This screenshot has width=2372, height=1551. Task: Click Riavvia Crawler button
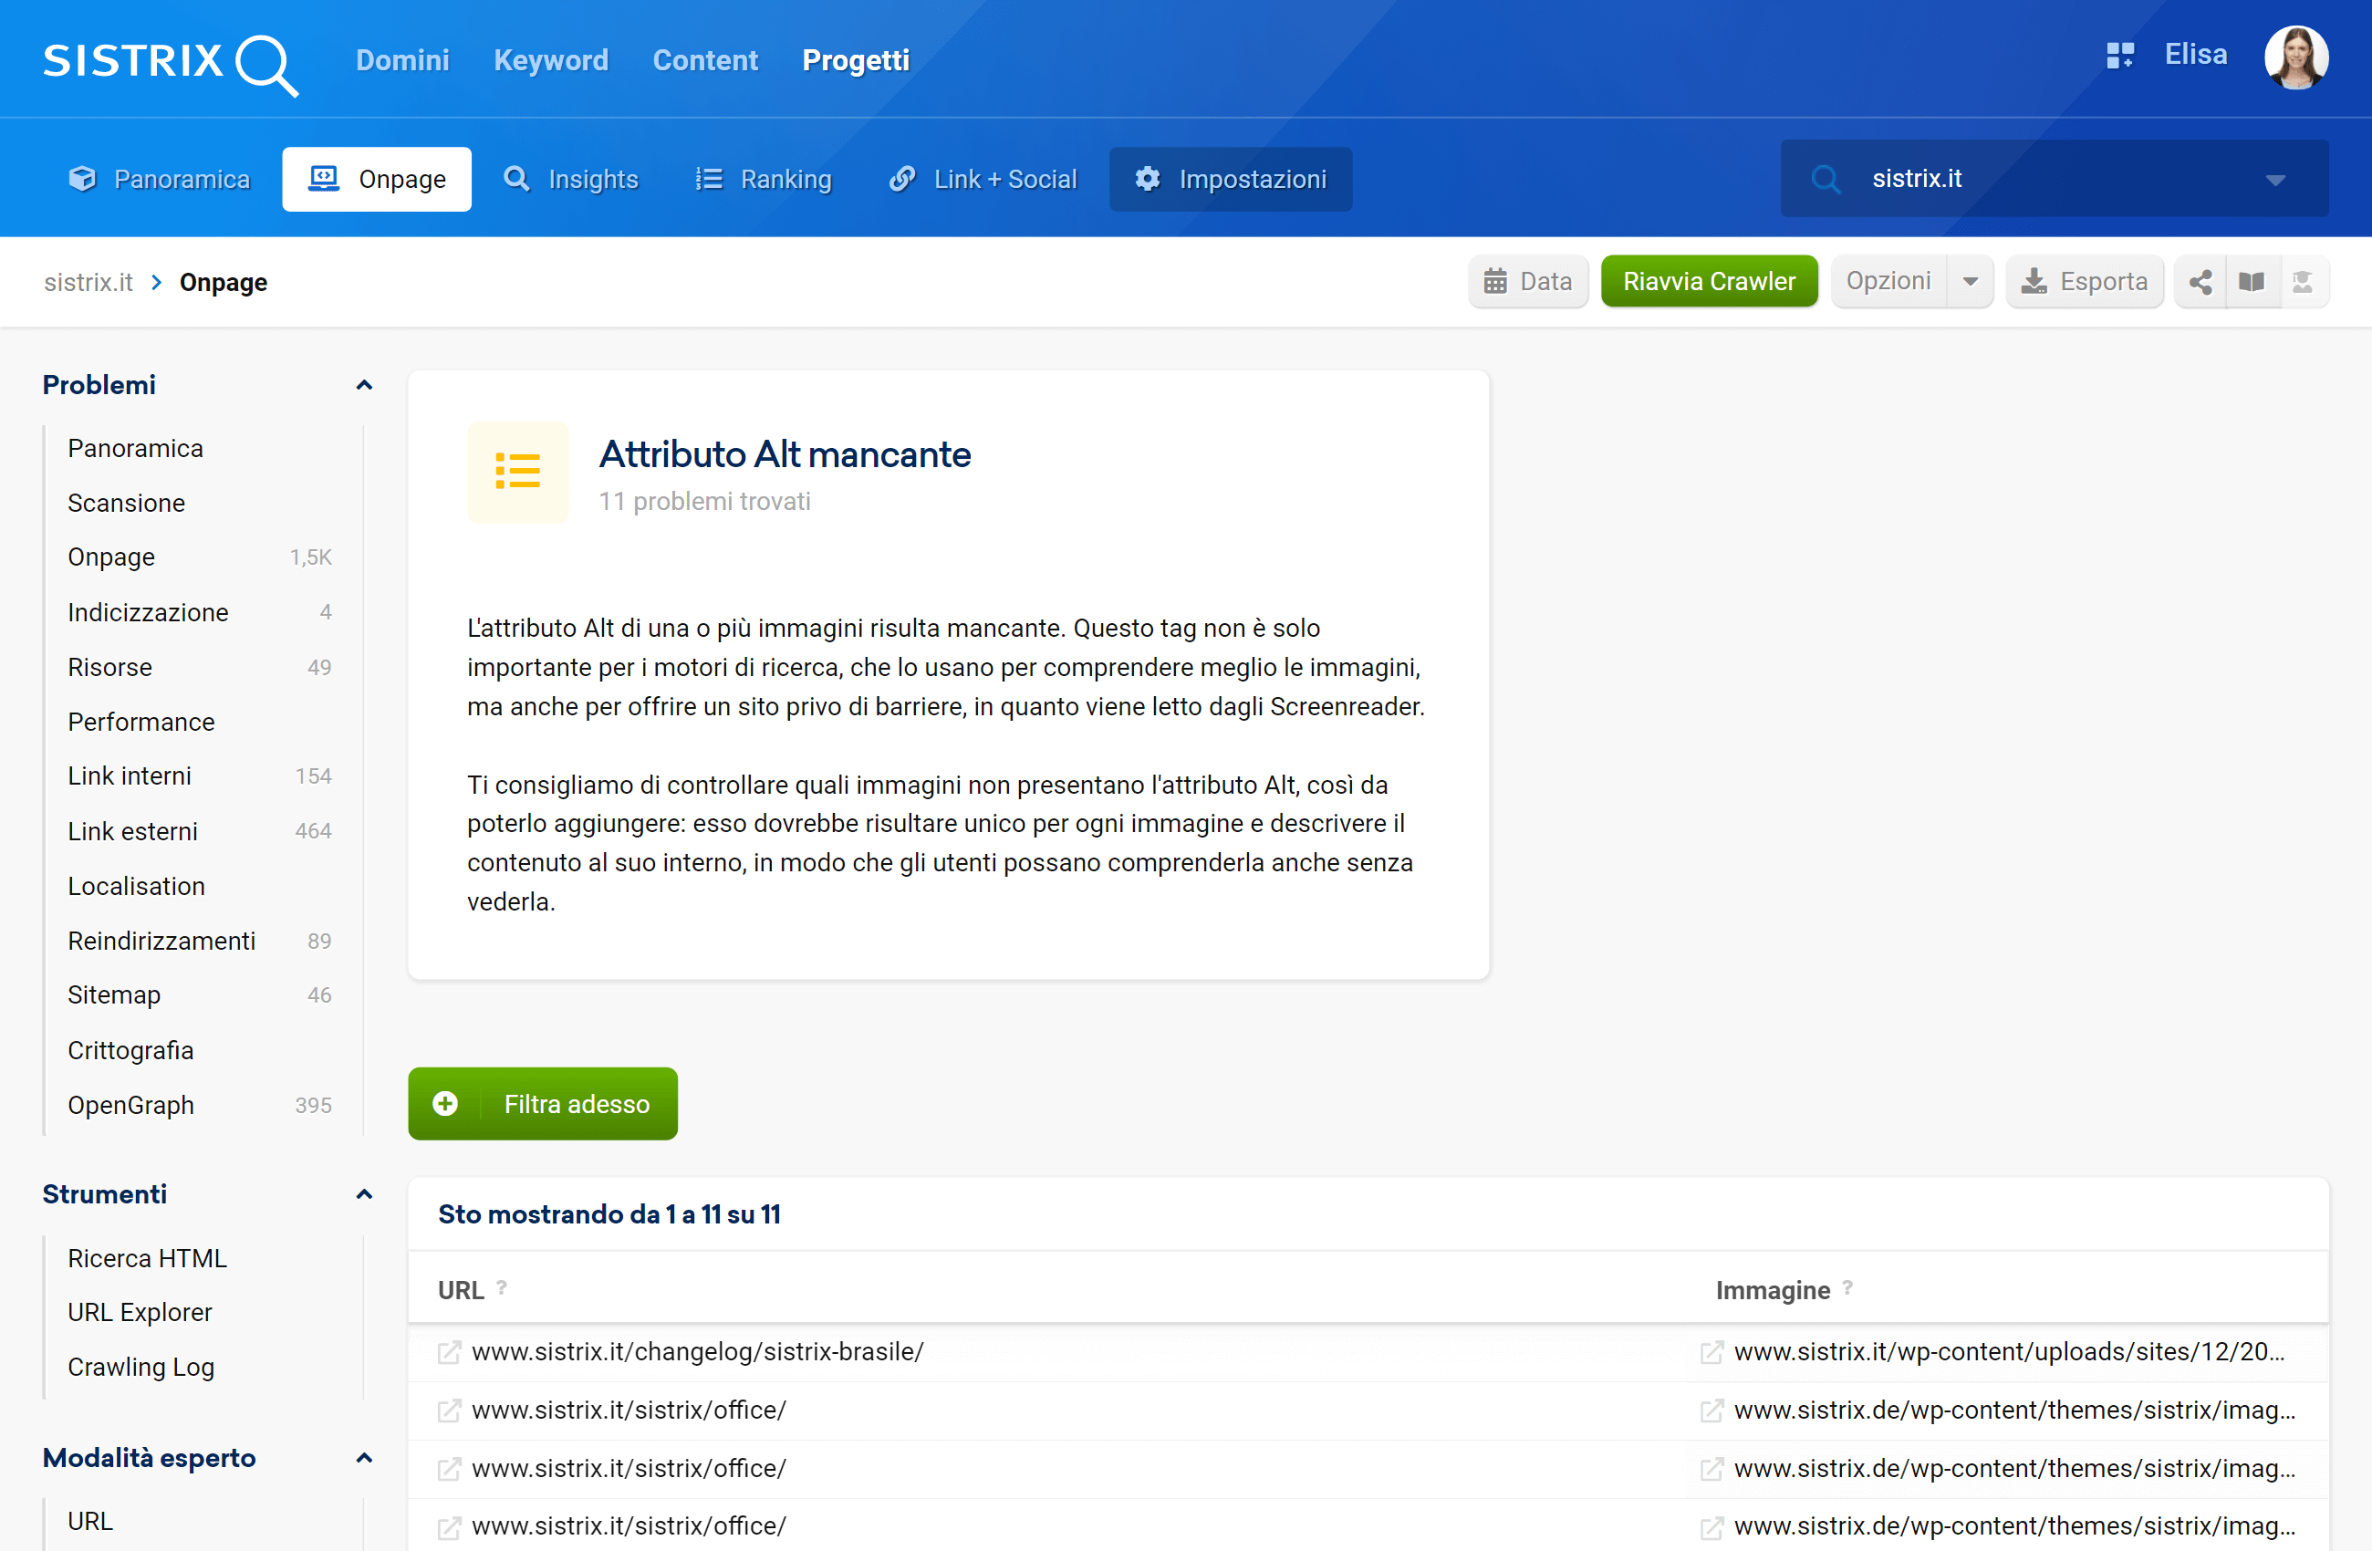[x=1708, y=282]
